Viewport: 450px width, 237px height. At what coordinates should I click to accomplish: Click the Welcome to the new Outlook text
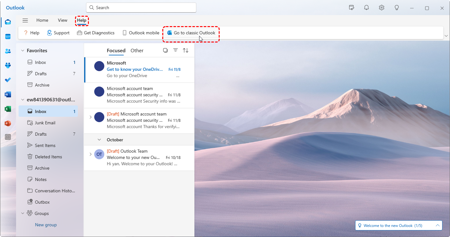[393, 225]
